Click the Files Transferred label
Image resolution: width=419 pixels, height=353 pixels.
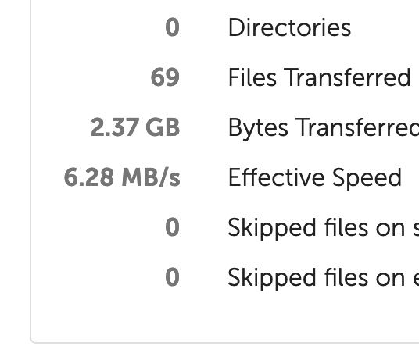319,77
